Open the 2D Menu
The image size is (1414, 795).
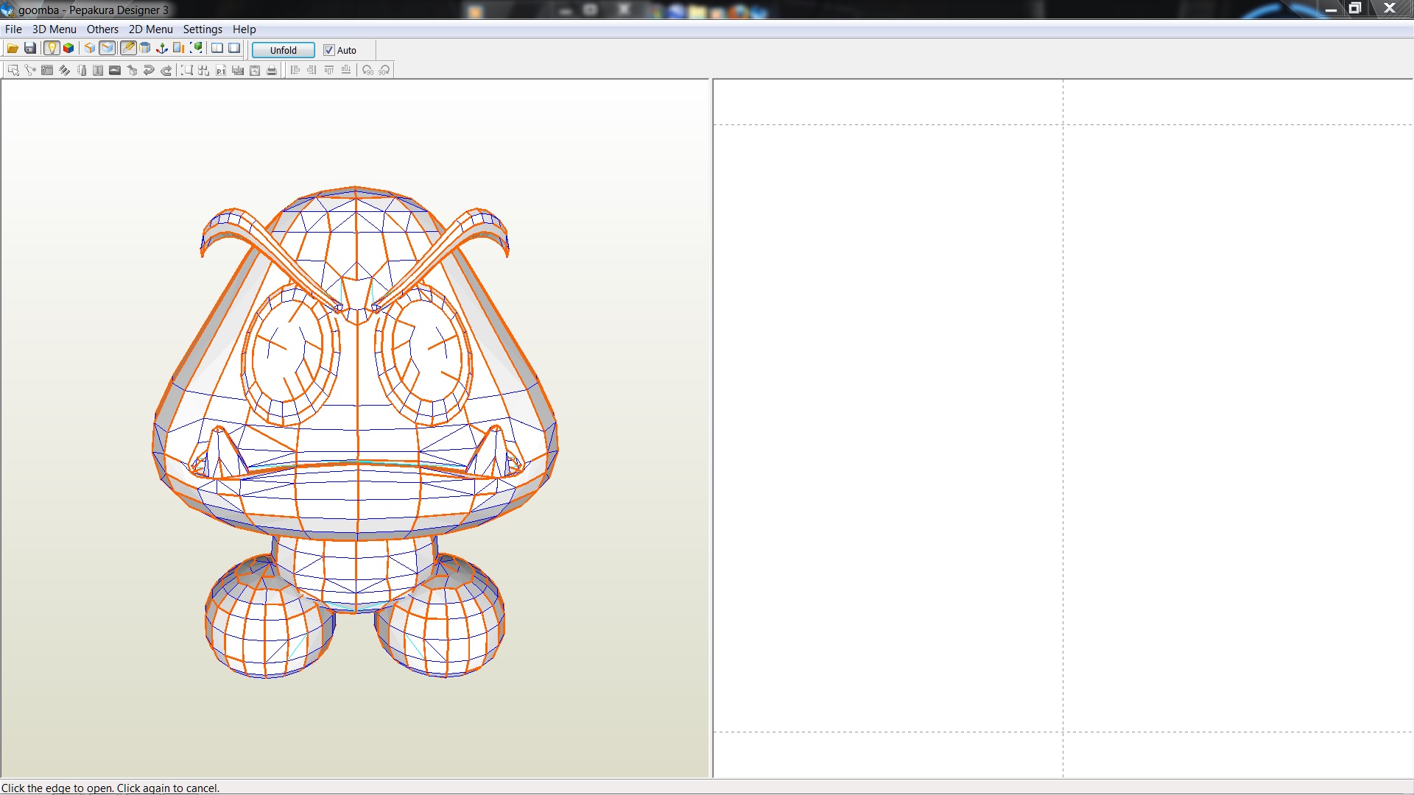[x=151, y=29]
